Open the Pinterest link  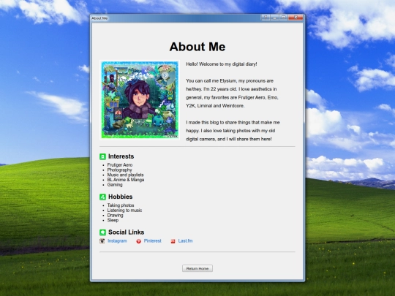(152, 241)
